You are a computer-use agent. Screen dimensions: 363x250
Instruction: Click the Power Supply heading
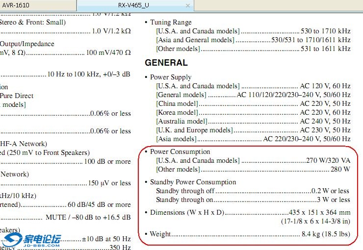171,77
